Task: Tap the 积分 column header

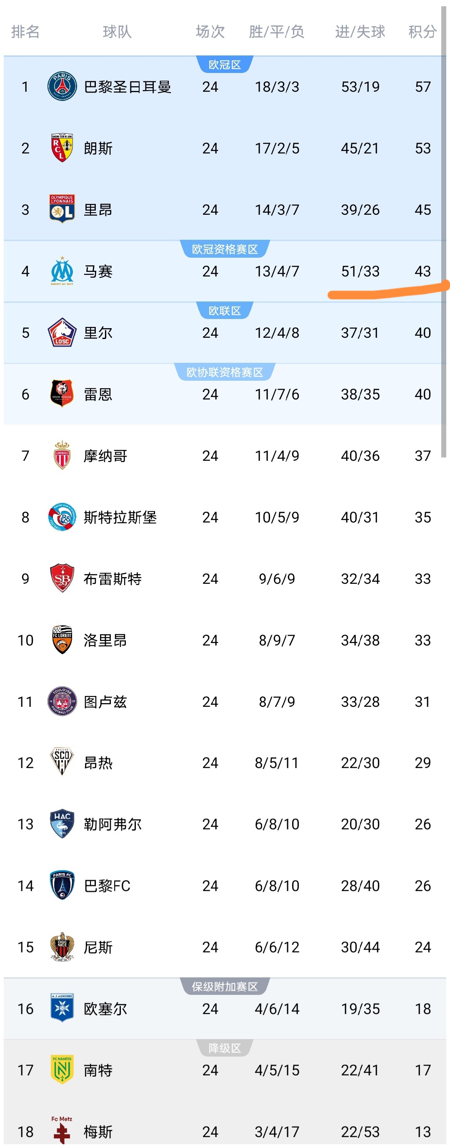Action: tap(422, 32)
